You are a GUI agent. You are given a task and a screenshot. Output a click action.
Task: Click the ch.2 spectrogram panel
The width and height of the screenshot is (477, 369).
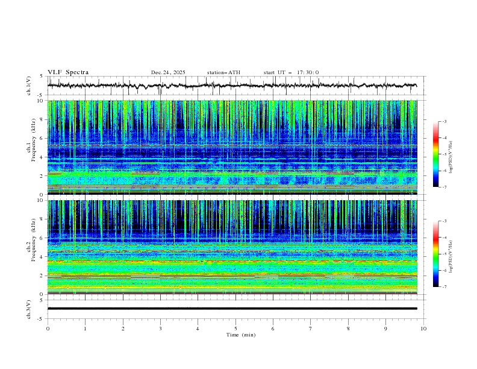click(x=232, y=247)
